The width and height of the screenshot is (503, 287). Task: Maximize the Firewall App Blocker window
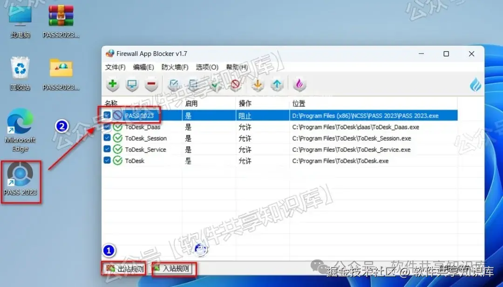(446, 54)
